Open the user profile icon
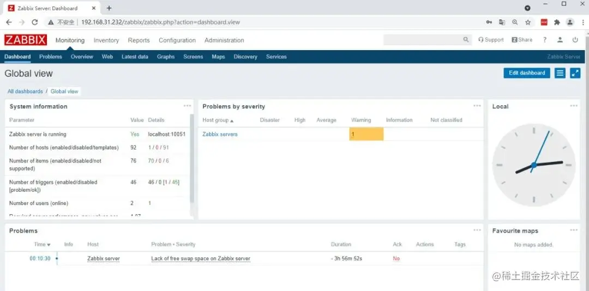Viewport: 589px width, 291px height. click(x=560, y=40)
